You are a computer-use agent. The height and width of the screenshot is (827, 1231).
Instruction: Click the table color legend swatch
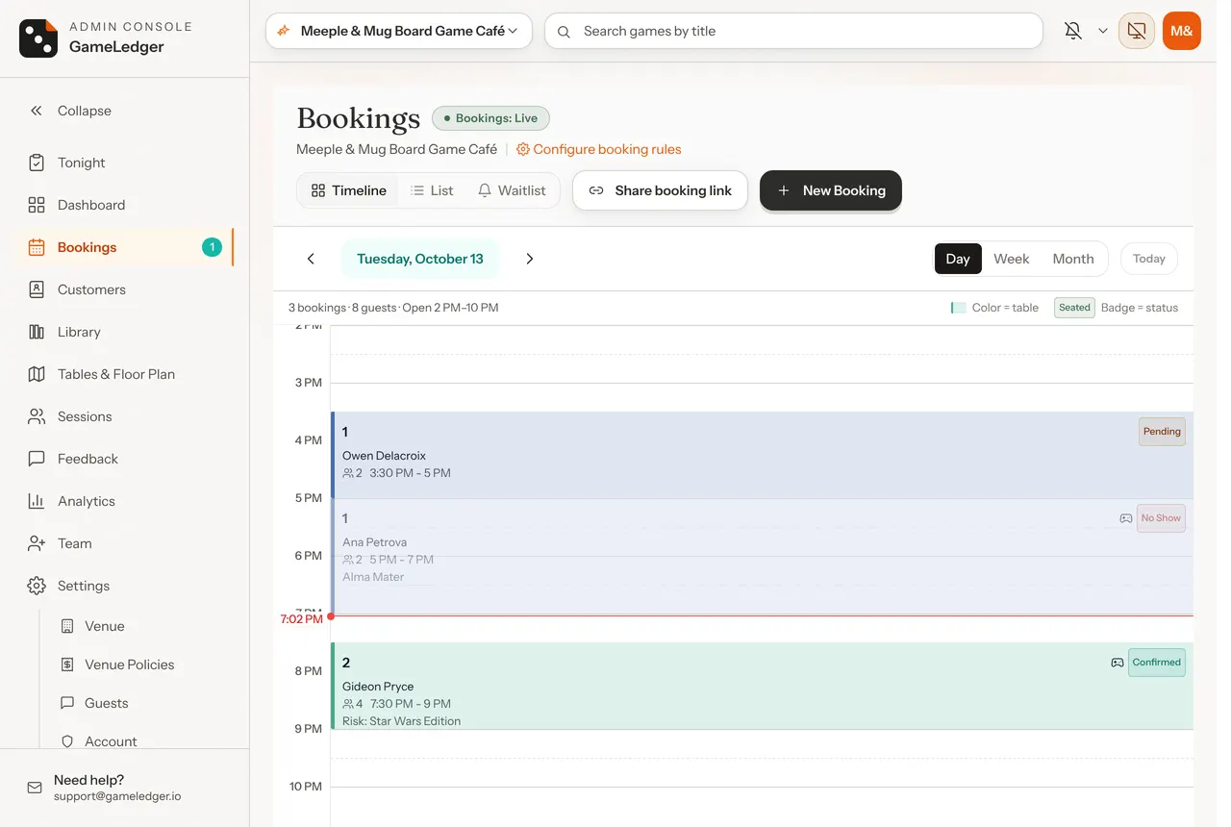958,308
